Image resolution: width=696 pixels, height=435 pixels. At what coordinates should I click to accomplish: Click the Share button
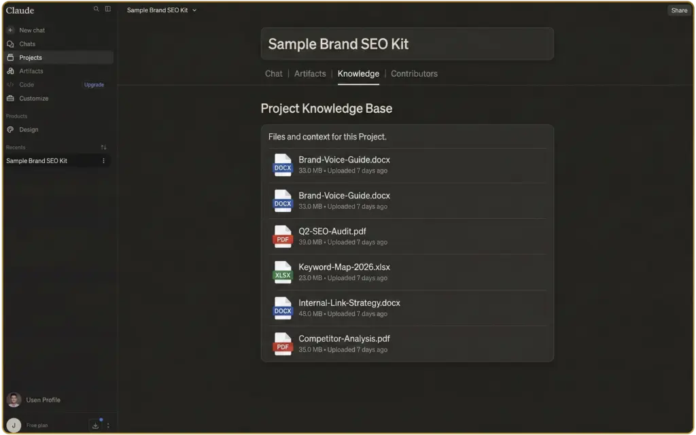(x=679, y=10)
